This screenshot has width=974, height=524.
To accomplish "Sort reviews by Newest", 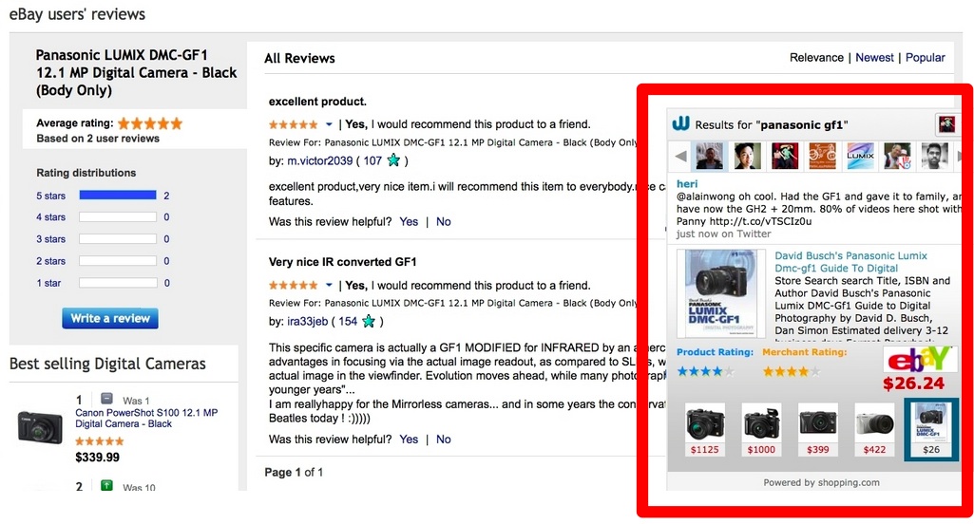I will click(874, 58).
